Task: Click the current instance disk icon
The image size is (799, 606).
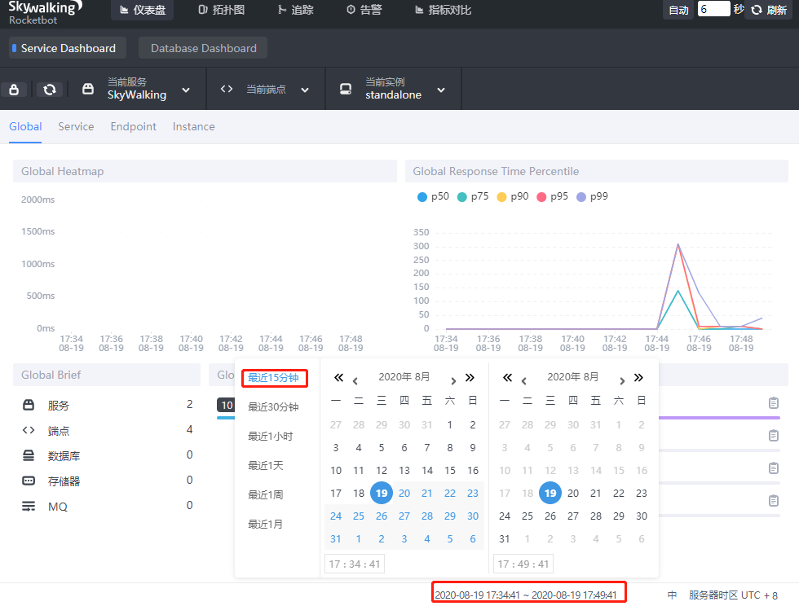Action: tap(346, 89)
